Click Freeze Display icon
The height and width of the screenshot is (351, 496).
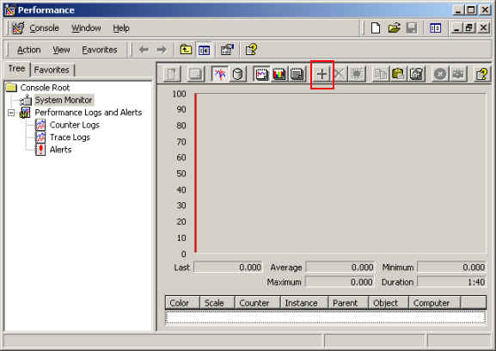(440, 74)
